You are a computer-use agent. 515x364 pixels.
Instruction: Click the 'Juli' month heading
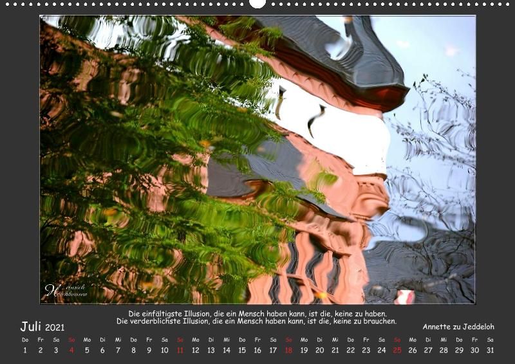pos(30,327)
